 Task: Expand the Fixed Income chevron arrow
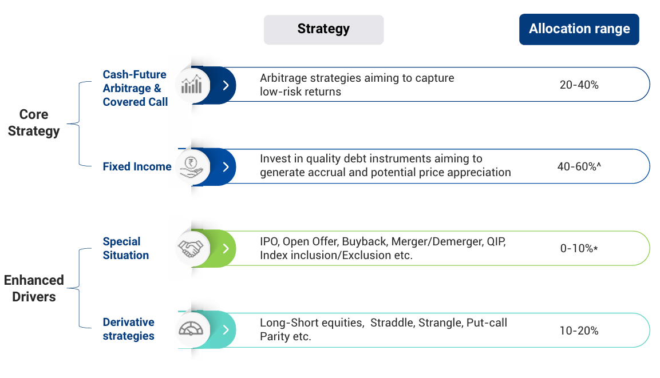coord(226,166)
